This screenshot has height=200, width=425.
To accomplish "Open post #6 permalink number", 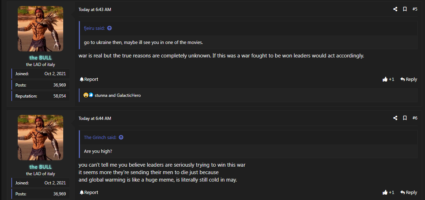I will (415, 118).
